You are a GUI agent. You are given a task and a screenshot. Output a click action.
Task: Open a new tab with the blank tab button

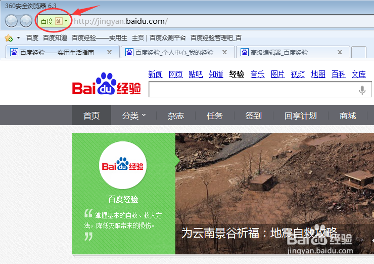click(x=359, y=52)
